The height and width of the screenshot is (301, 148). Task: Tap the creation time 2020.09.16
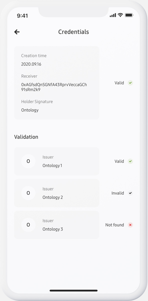[x=31, y=64]
